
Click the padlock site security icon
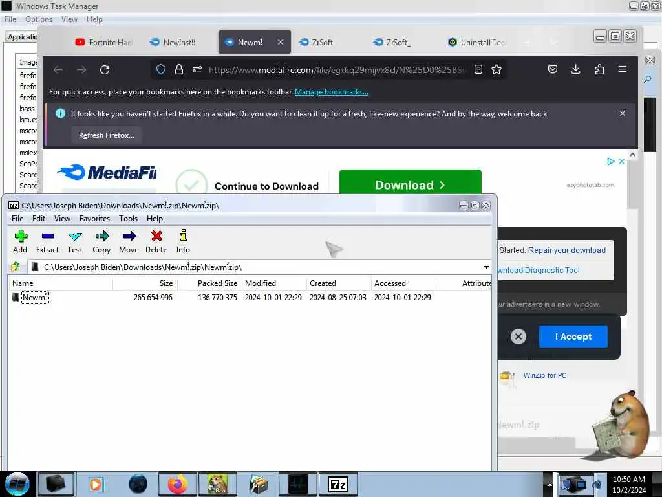[179, 69]
